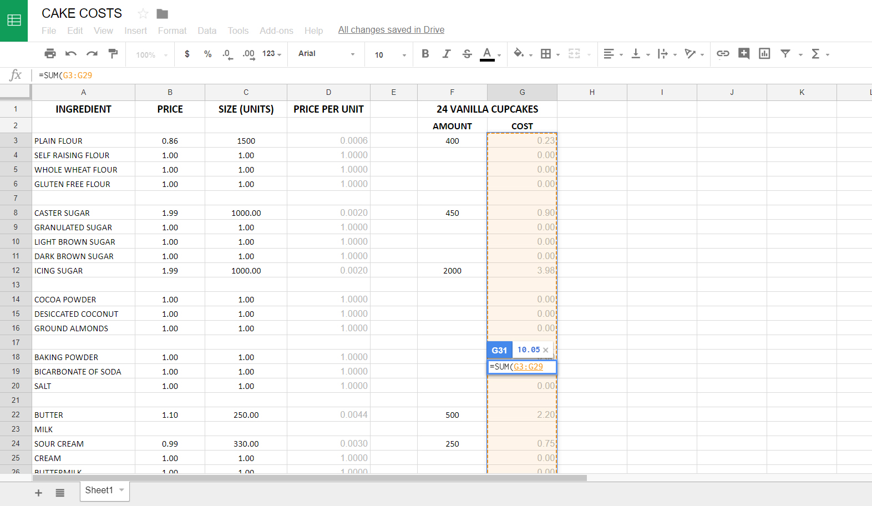Click All changes saved in Drive link

[x=391, y=30]
